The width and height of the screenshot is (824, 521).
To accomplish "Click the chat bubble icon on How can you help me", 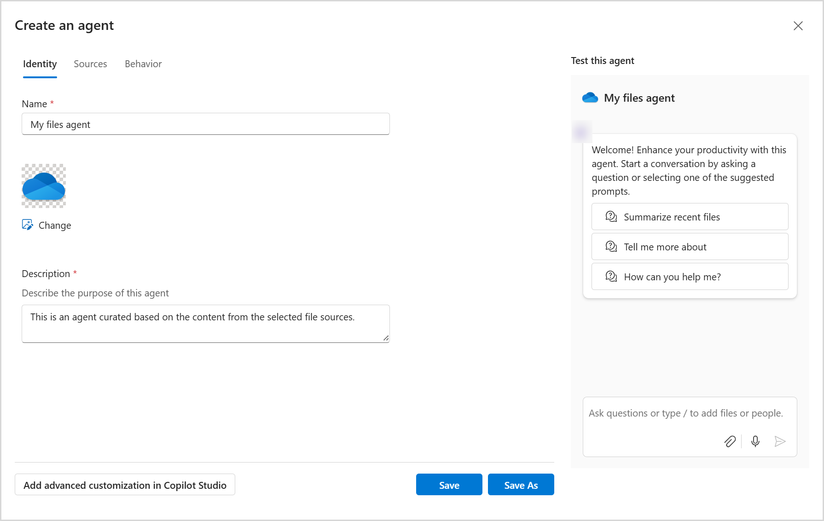I will [611, 276].
